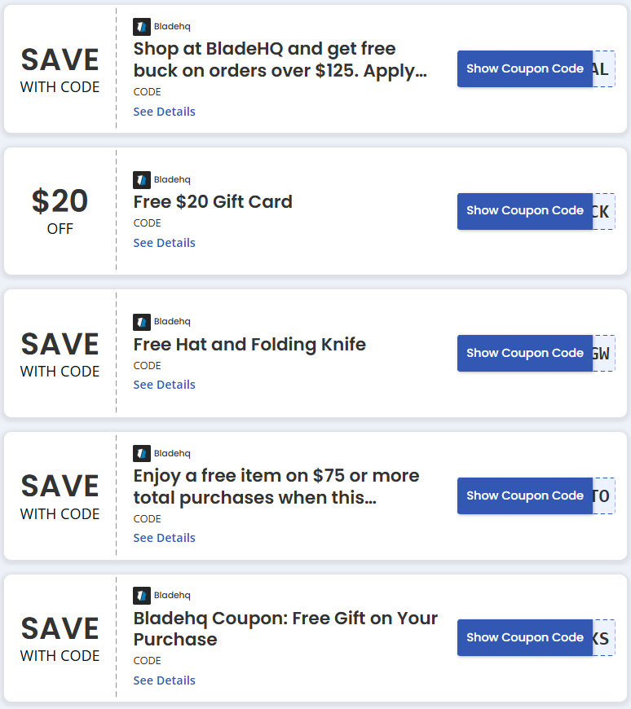See details of the Bladehq Free Gift coupon
The image size is (631, 709).
[164, 680]
